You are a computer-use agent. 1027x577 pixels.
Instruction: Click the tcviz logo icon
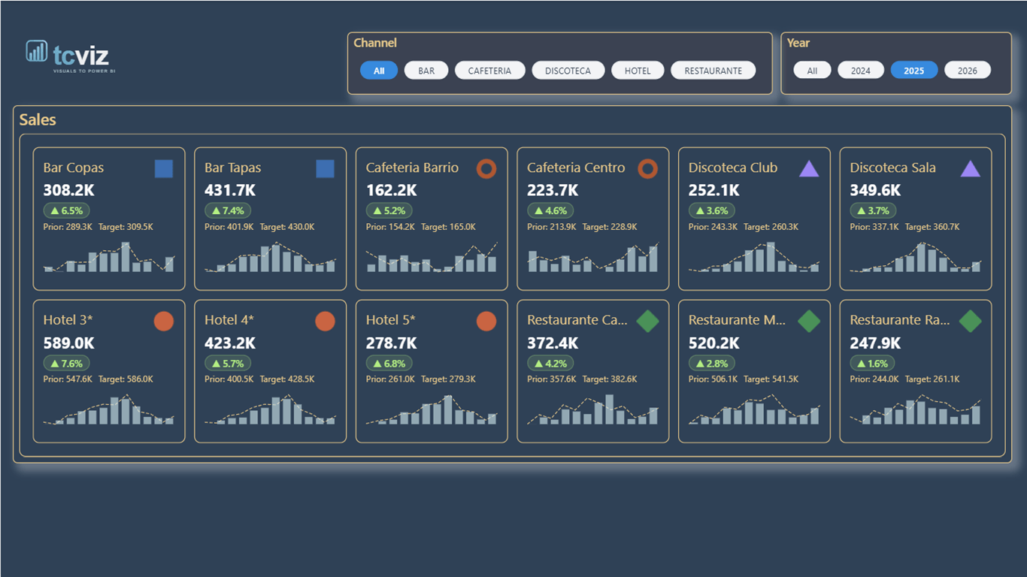[x=36, y=51]
